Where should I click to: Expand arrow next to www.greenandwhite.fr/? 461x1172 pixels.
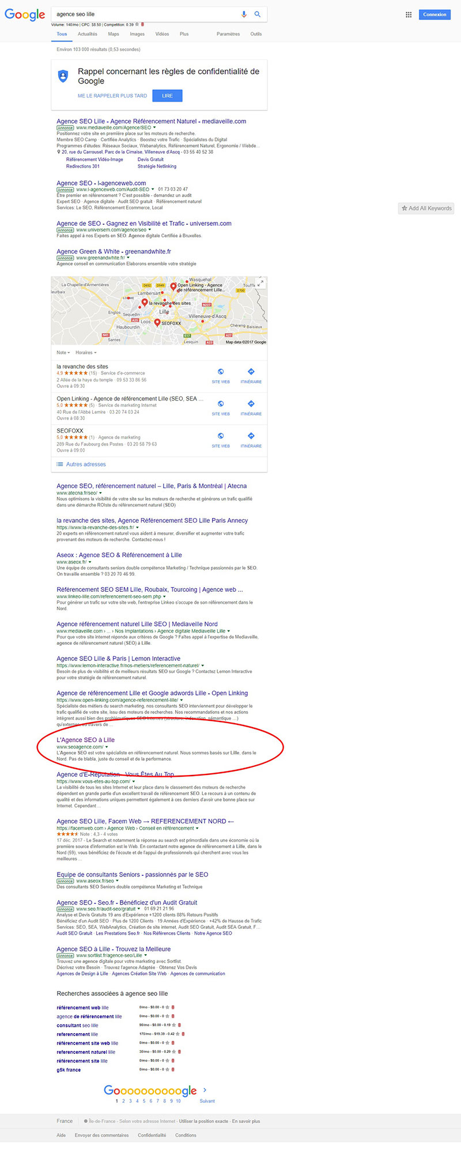pyautogui.click(x=128, y=258)
